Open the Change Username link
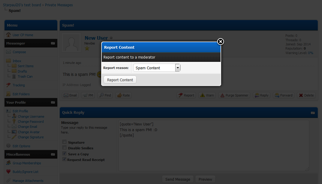This screenshot has height=184, width=322. point(31,116)
